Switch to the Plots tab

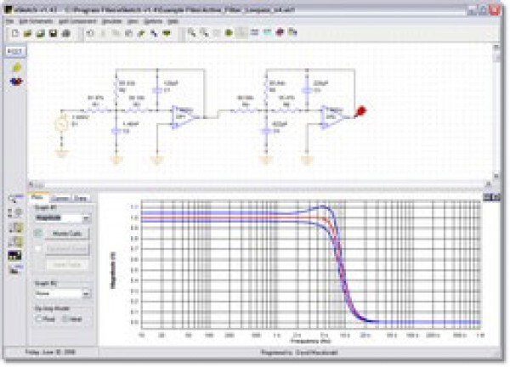(37, 198)
